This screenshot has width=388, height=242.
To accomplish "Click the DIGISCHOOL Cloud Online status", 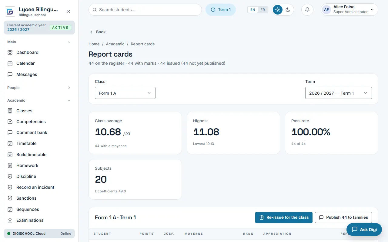I will tap(39, 234).
